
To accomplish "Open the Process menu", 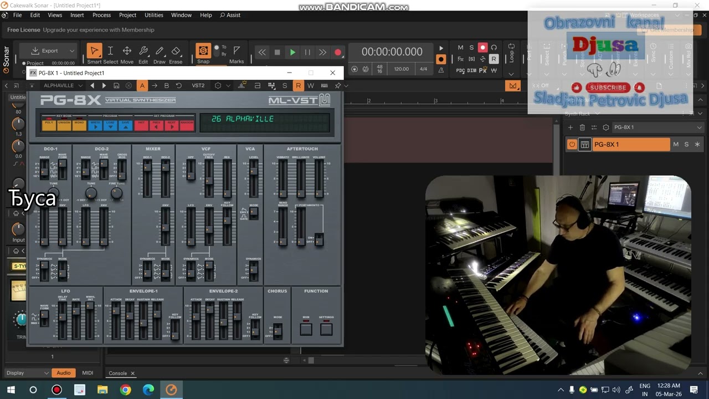I will [x=101, y=15].
